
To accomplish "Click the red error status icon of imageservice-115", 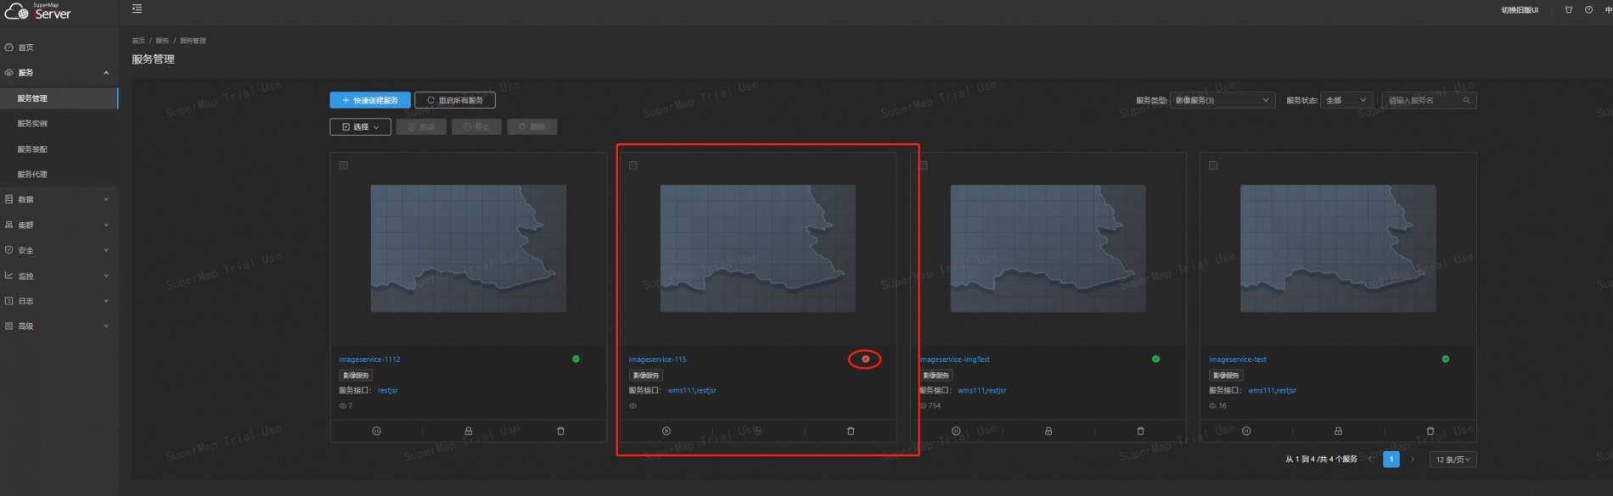I will pyautogui.click(x=866, y=359).
